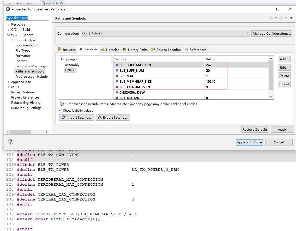Click the help question mark icon

[10, 142]
